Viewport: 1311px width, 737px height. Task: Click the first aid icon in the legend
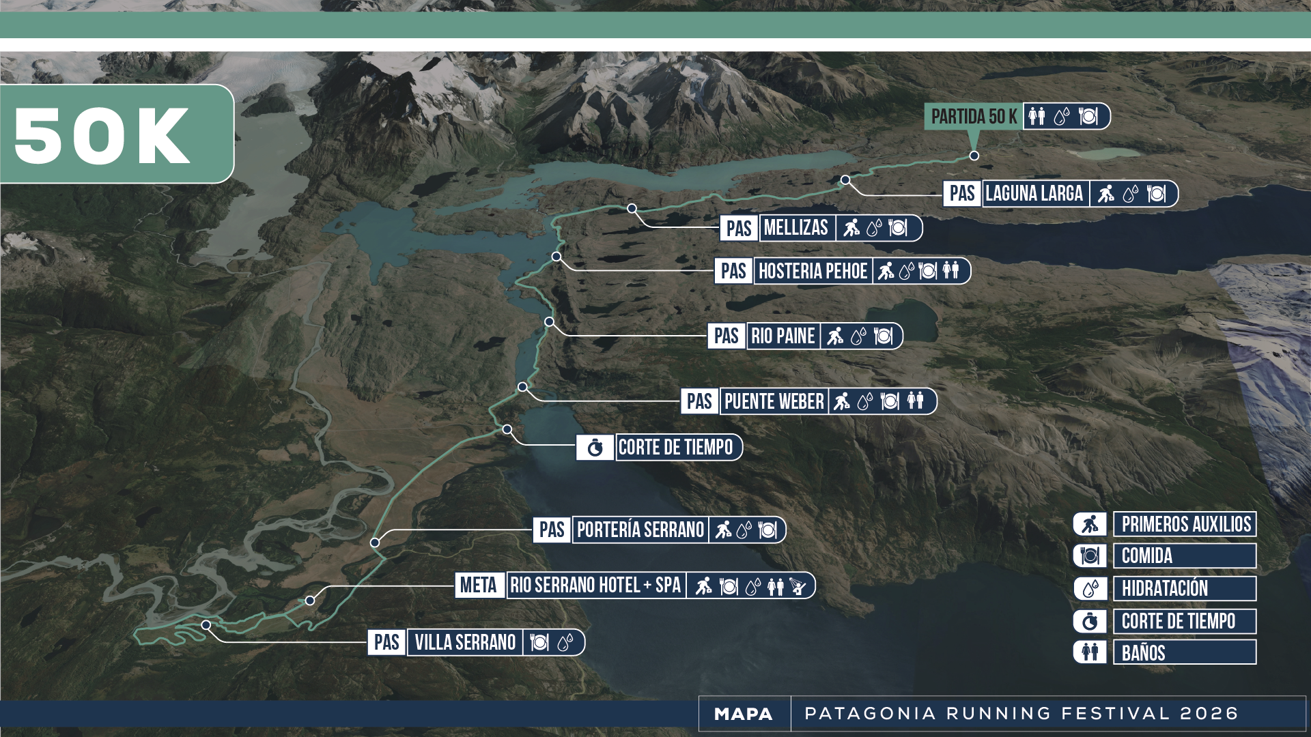tap(1090, 524)
